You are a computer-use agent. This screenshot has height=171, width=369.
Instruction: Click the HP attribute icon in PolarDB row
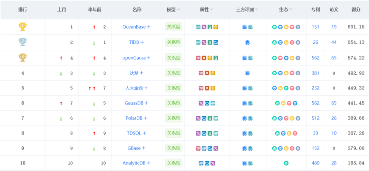pyautogui.click(x=216, y=119)
